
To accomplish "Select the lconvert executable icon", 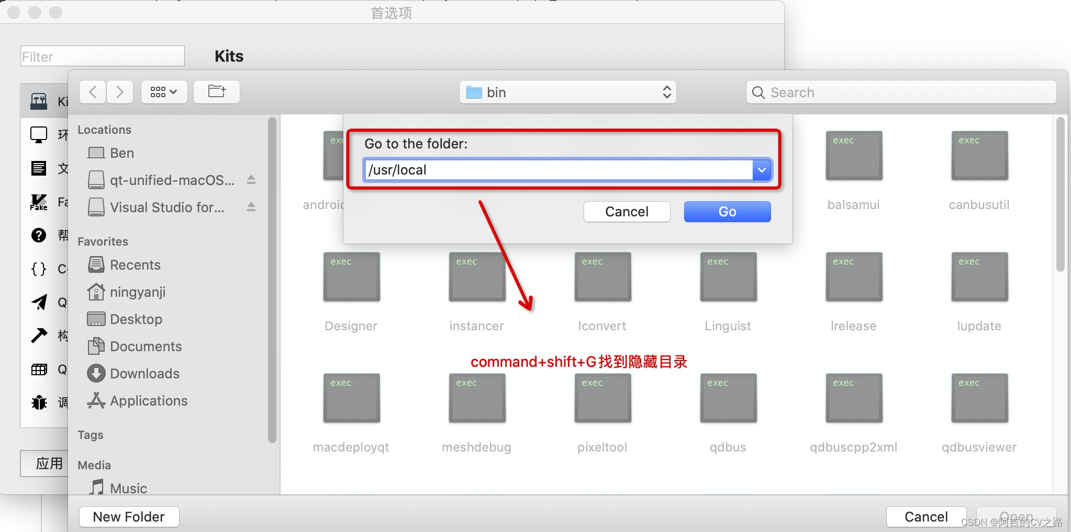I will click(603, 277).
